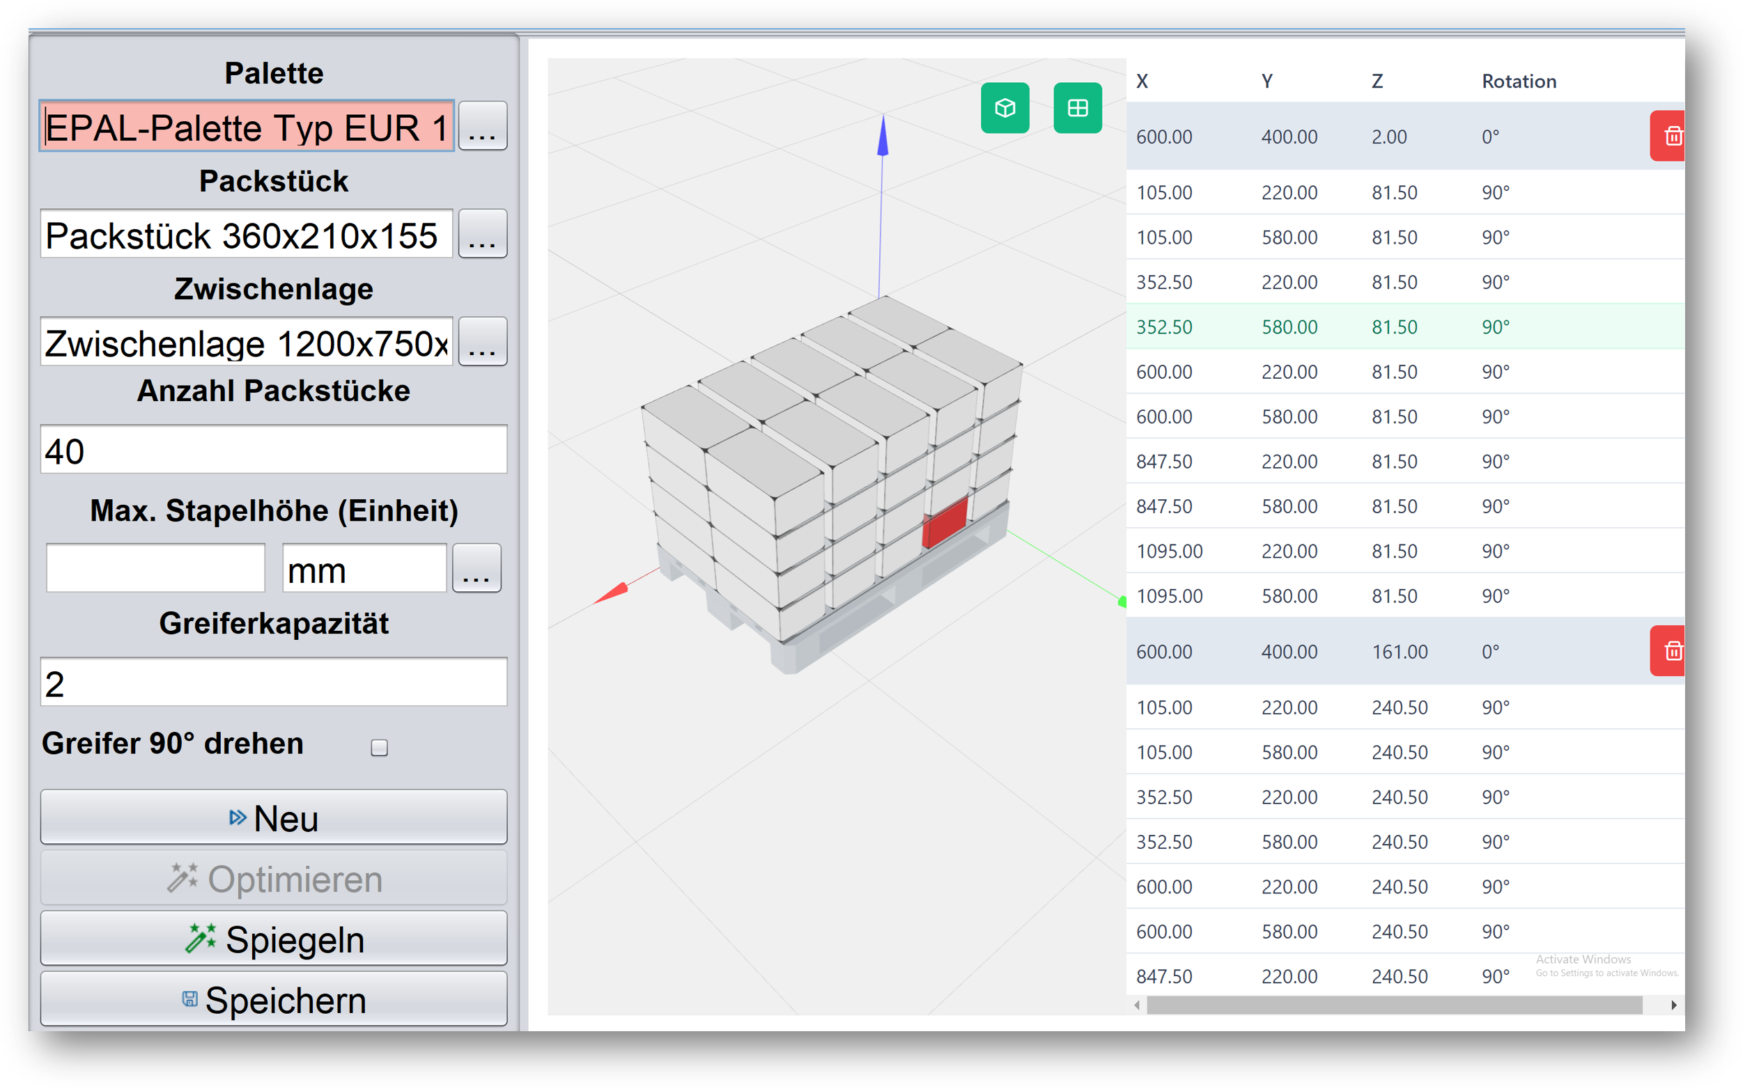Screen dimensions: 1743x1089
Task: Select the row 105.00 / 580.00 / 81.50
Action: (1405, 237)
